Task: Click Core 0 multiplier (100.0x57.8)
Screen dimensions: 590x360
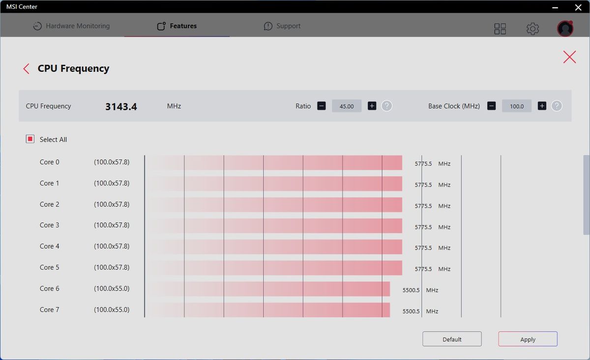Action: click(112, 162)
